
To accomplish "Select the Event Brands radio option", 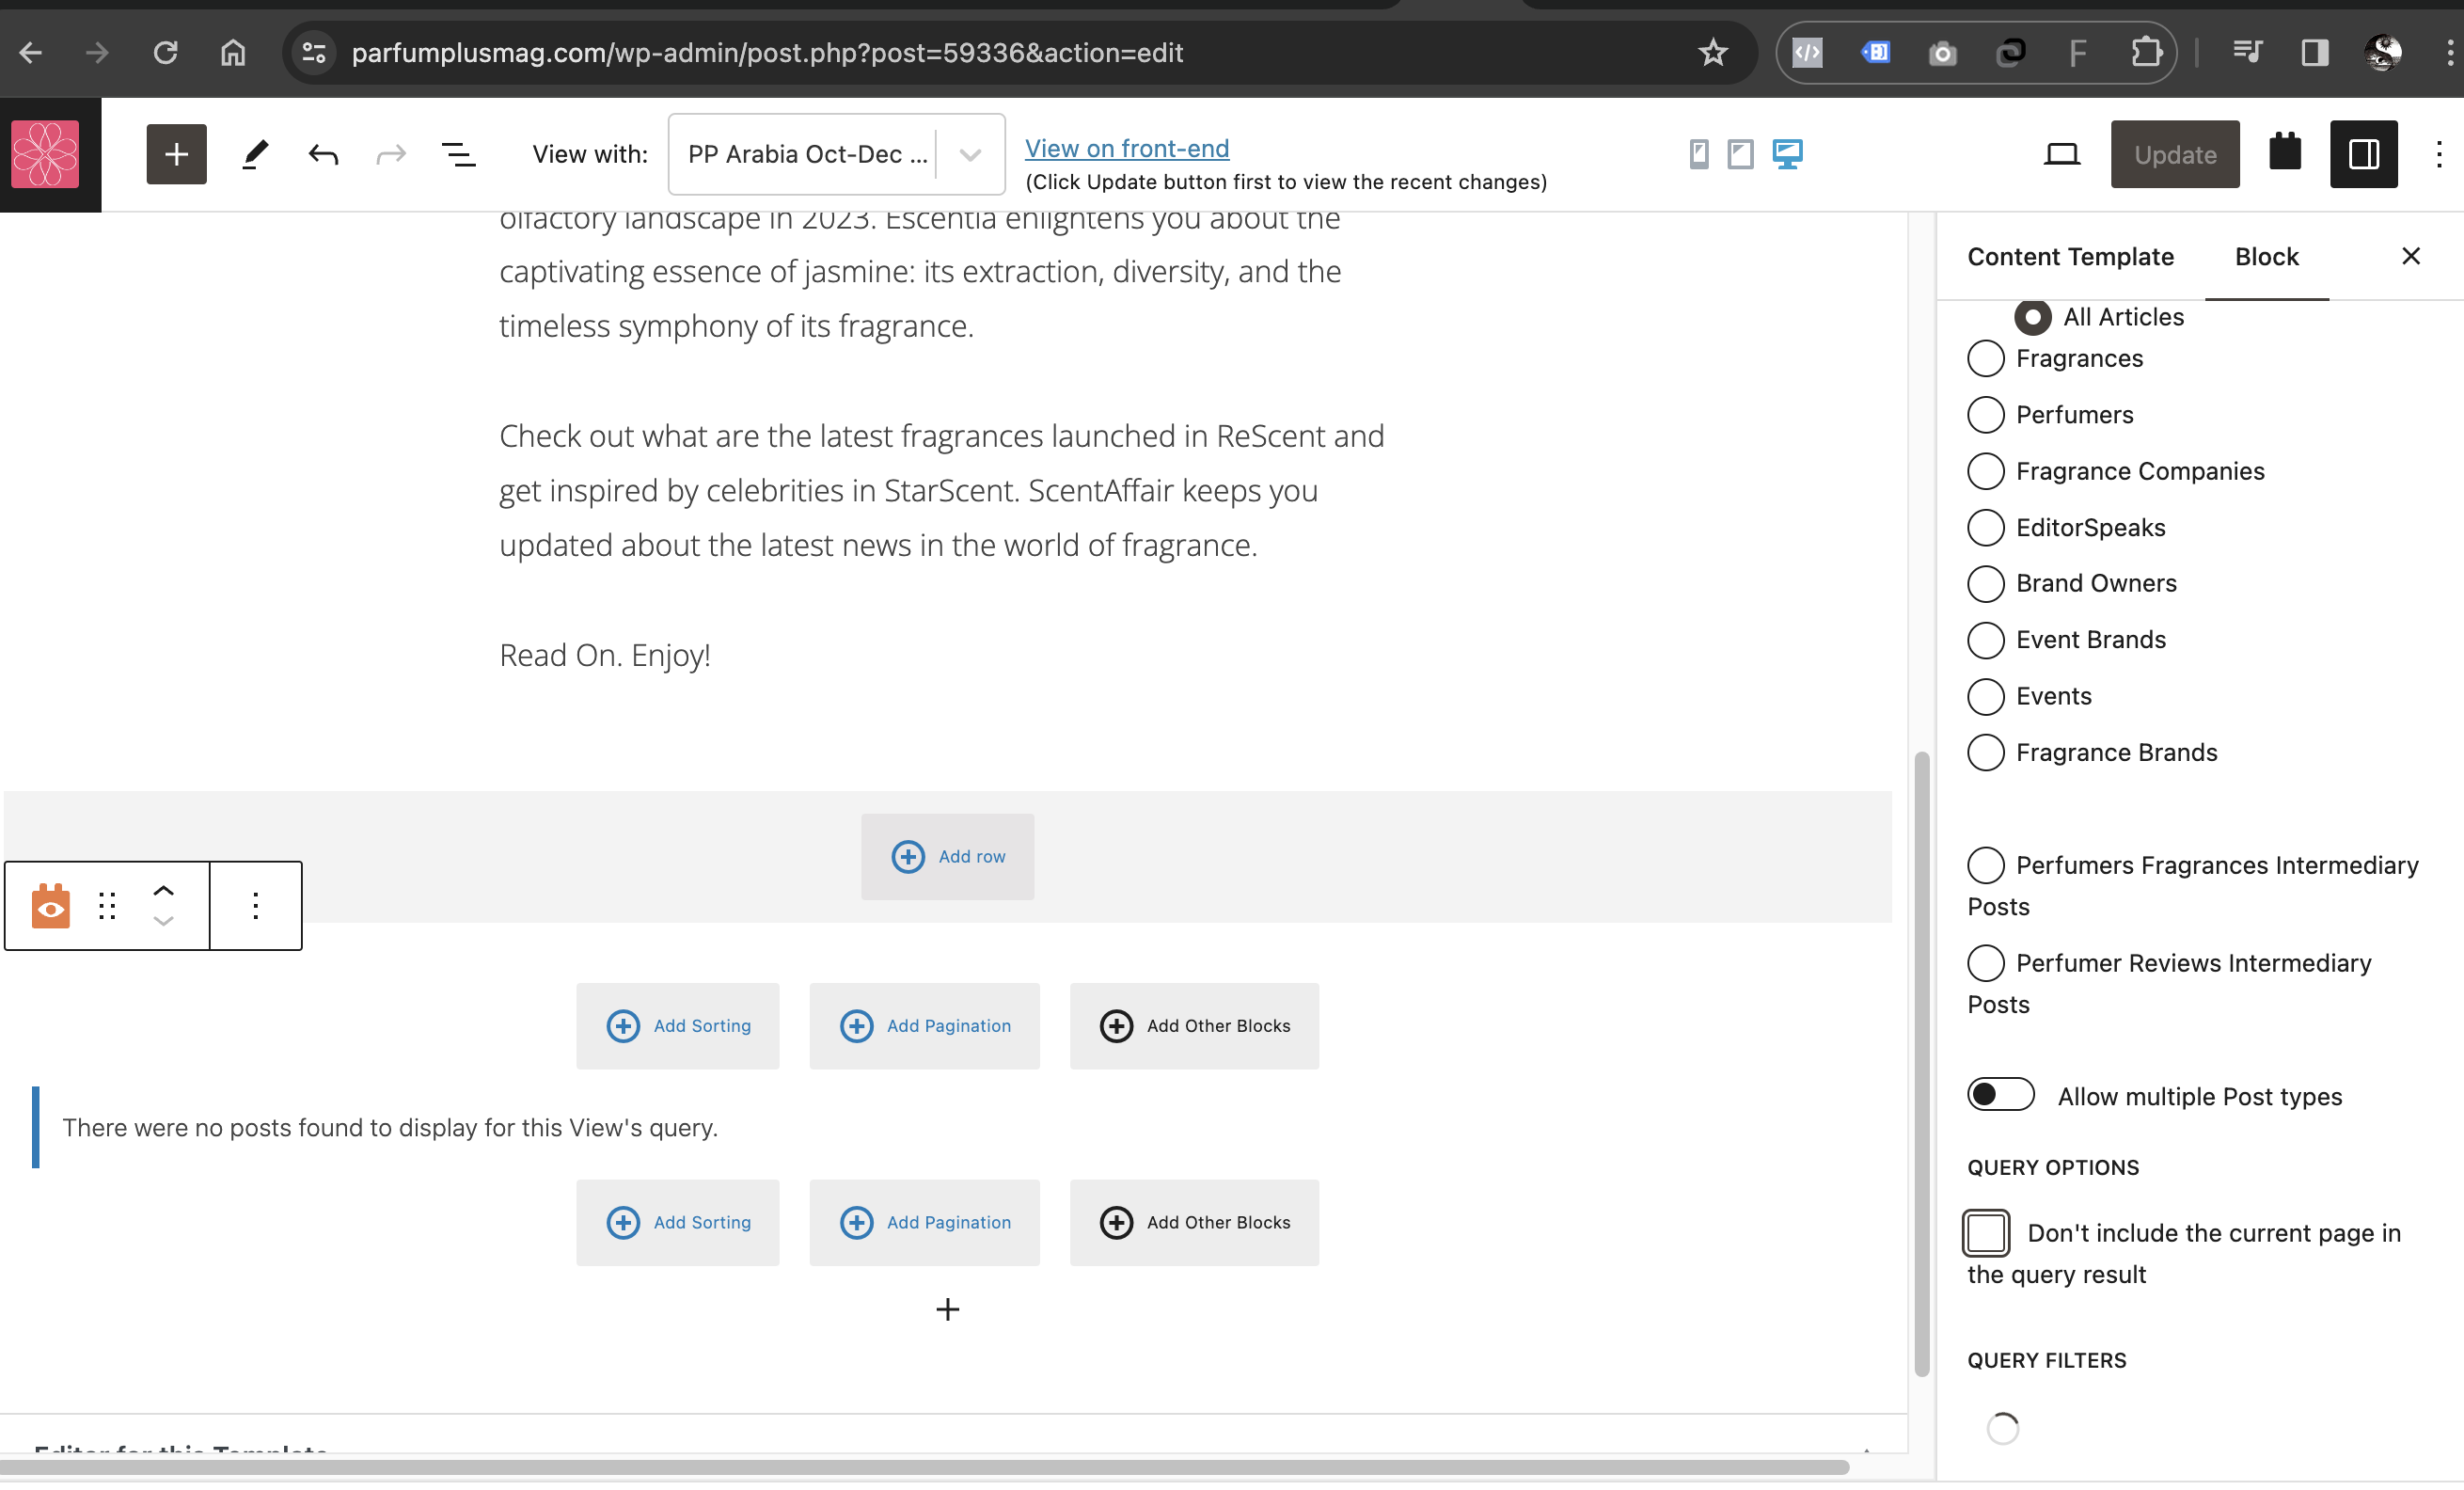I will (x=1986, y=640).
